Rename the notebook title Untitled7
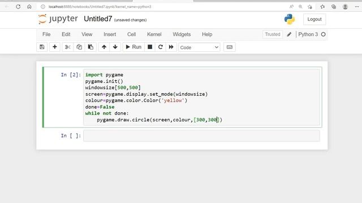This screenshot has height=203, width=362. (x=98, y=19)
